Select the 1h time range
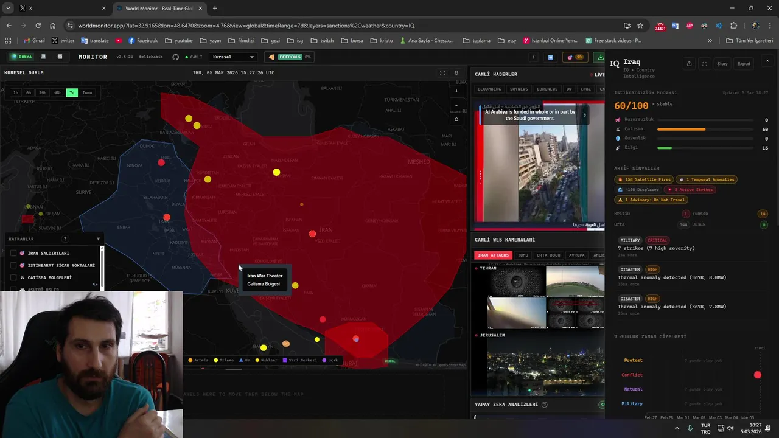This screenshot has width=779, height=438. coord(15,92)
